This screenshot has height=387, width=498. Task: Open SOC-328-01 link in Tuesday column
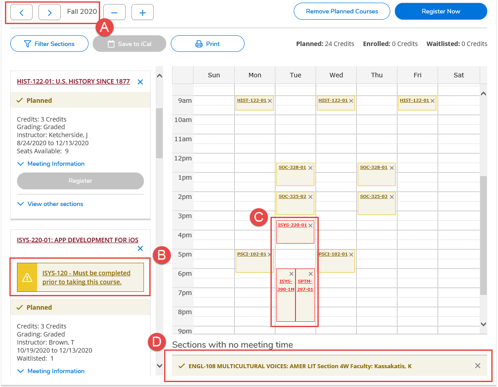pos(292,167)
